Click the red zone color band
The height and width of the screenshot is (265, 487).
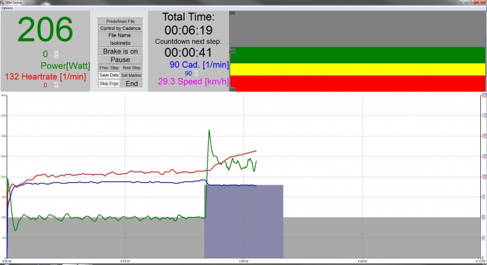(x=358, y=83)
